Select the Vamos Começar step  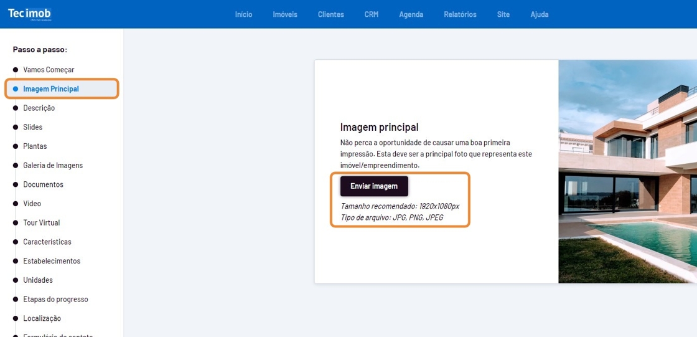pyautogui.click(x=49, y=70)
